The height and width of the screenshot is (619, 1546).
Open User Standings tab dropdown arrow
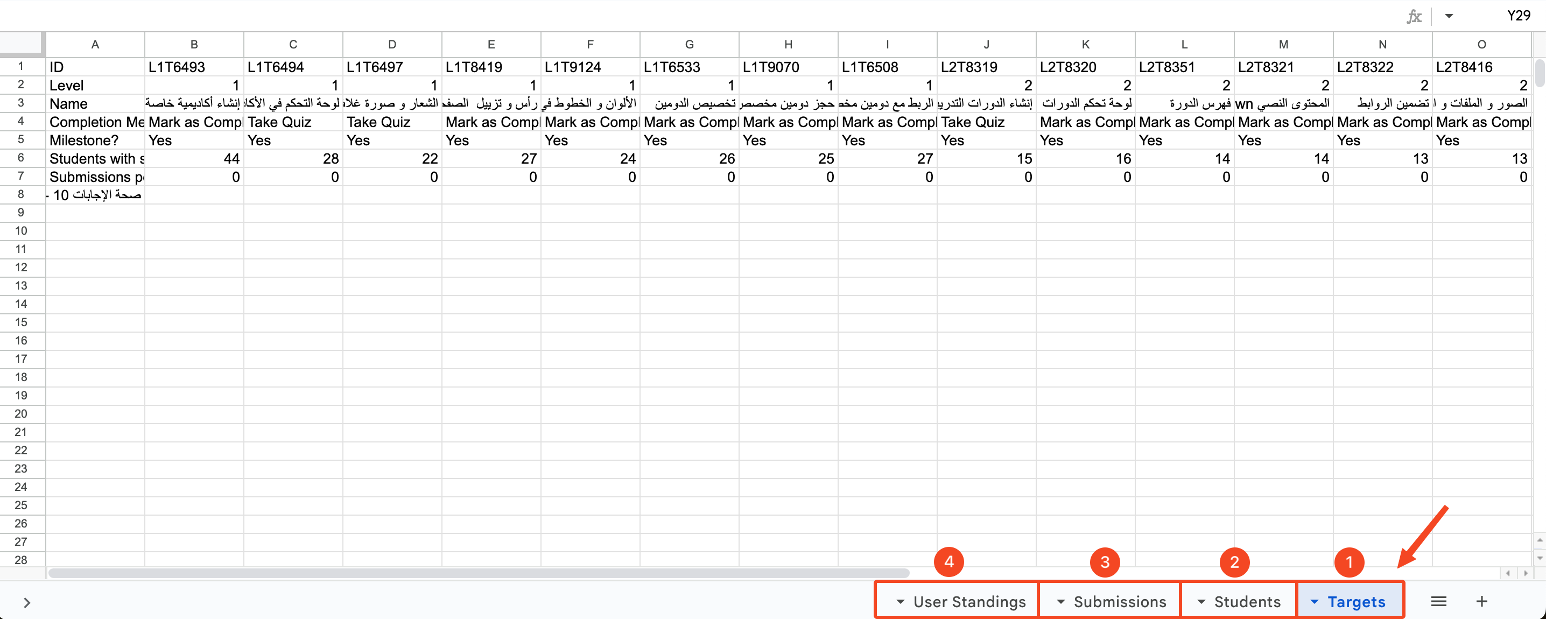tap(900, 602)
